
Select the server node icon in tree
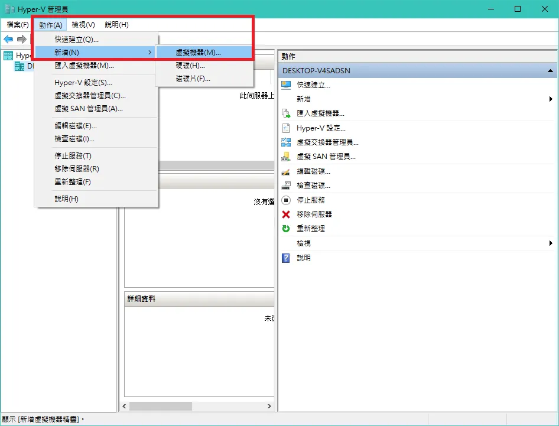(x=19, y=66)
